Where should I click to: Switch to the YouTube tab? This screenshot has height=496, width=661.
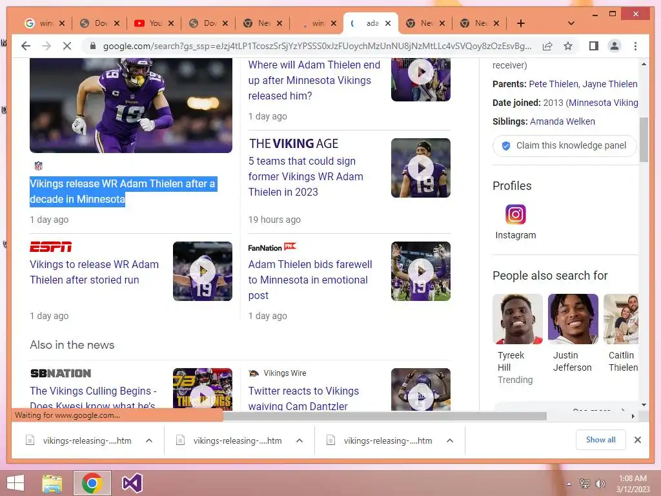(x=148, y=23)
